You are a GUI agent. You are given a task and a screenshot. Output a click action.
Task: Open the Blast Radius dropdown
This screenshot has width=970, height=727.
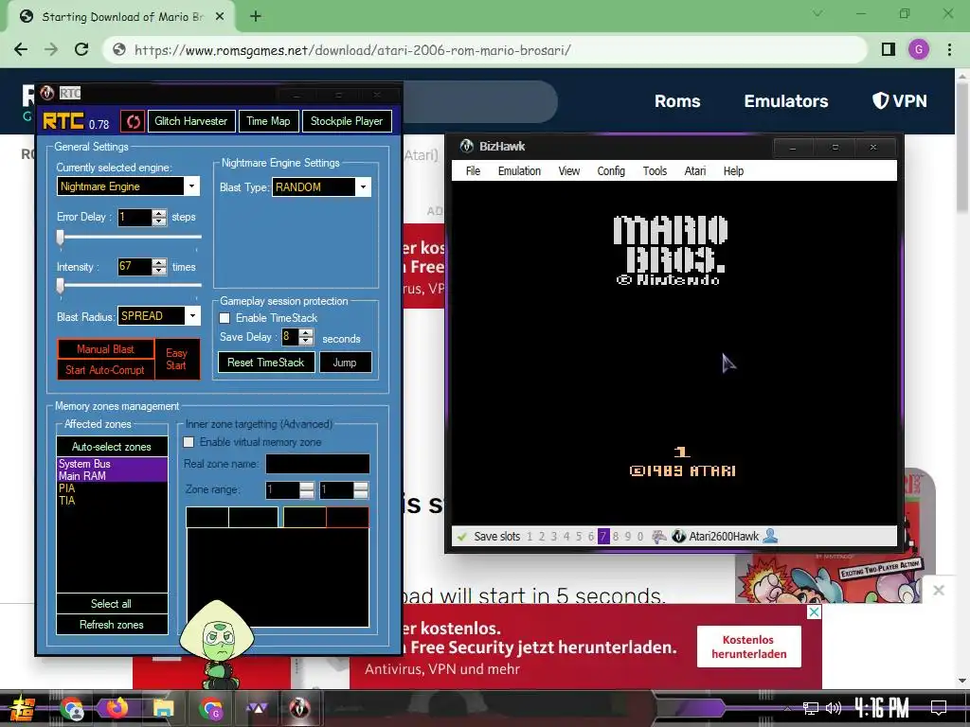tap(192, 316)
